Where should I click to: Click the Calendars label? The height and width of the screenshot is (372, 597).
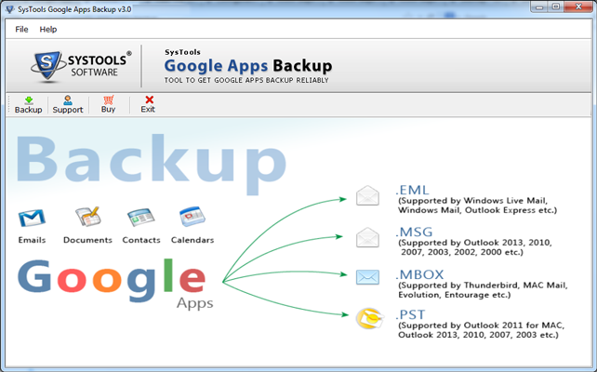pyautogui.click(x=192, y=240)
